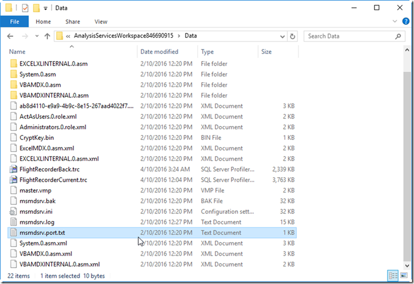
Task: Select the ab8d4110-e9a9-4b9c file name
Action: [77, 106]
